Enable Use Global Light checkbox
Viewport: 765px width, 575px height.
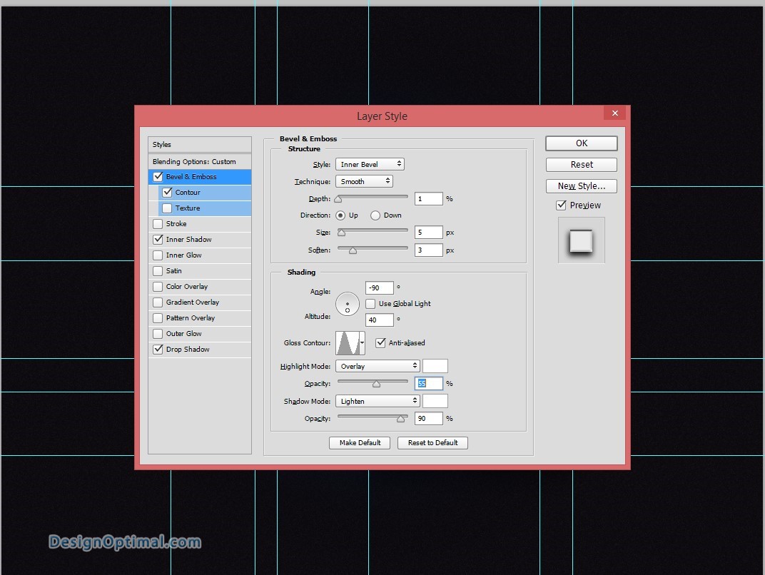(370, 304)
